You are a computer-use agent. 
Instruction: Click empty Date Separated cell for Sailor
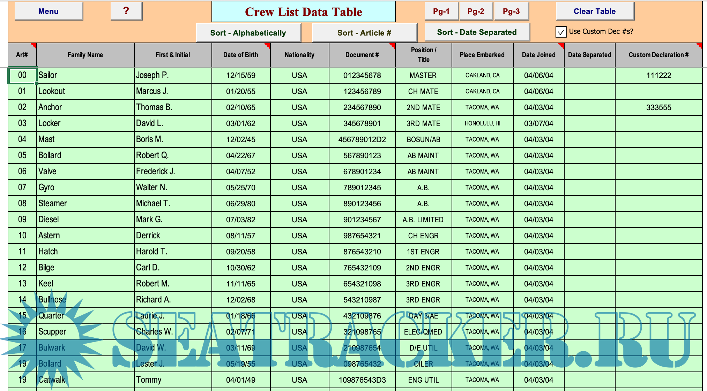tap(589, 75)
